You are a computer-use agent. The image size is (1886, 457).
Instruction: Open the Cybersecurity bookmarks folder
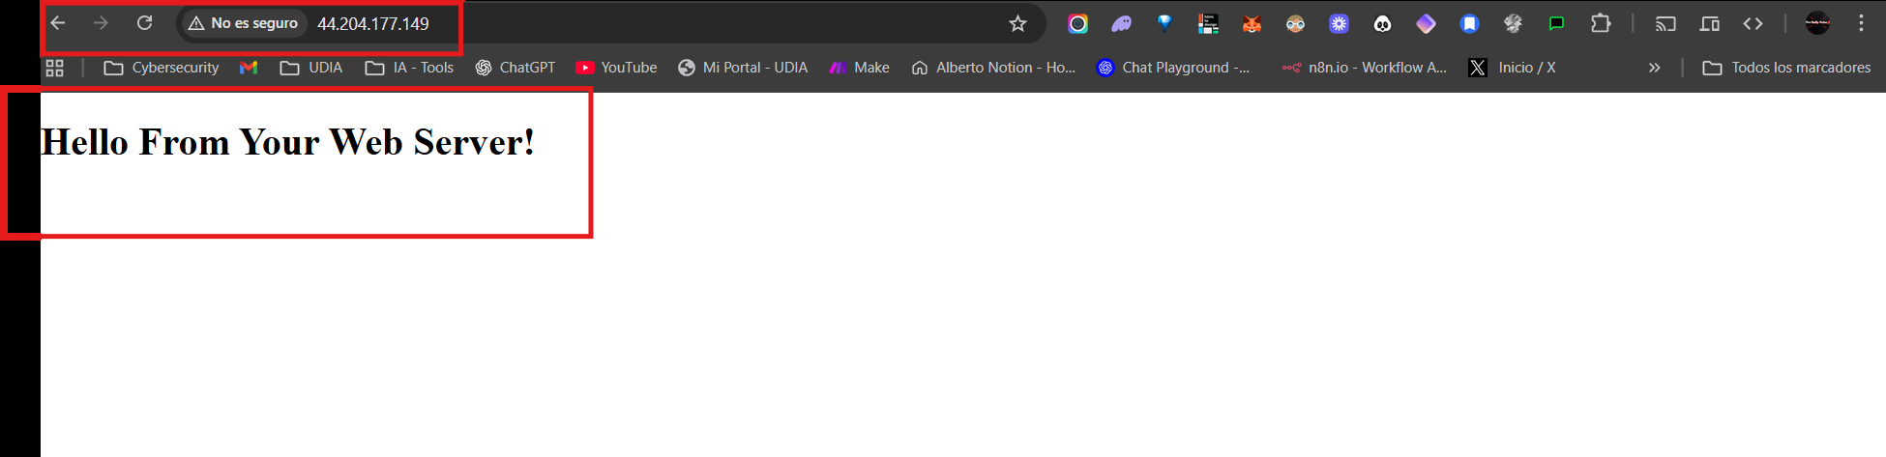162,68
